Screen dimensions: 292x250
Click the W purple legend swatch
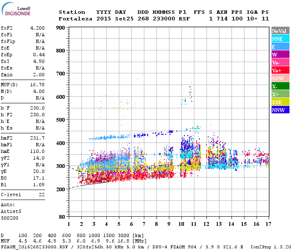point(280,55)
